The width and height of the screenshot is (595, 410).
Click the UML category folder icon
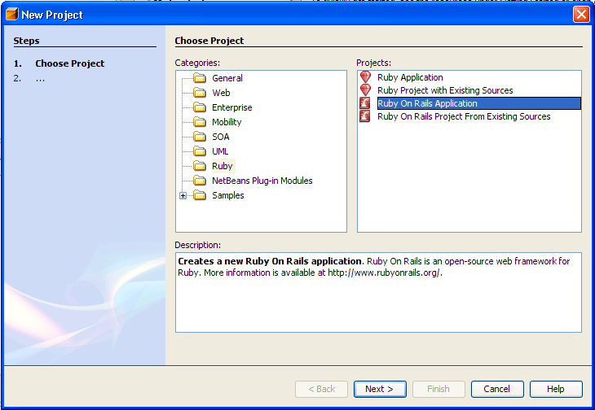pyautogui.click(x=200, y=151)
